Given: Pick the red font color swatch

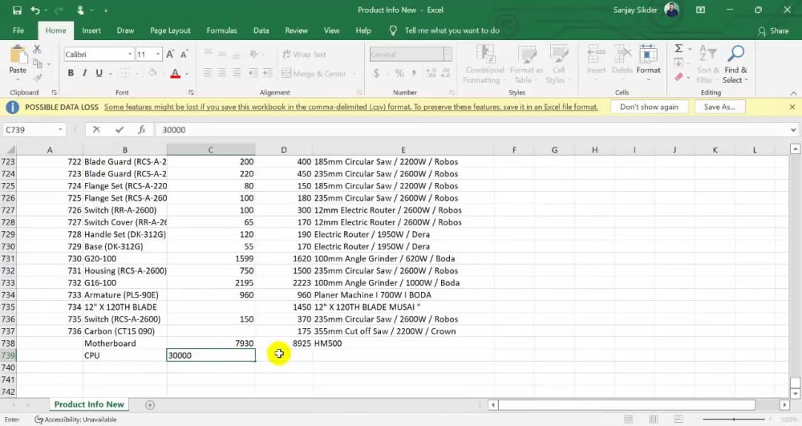Looking at the screenshot, I should (175, 74).
